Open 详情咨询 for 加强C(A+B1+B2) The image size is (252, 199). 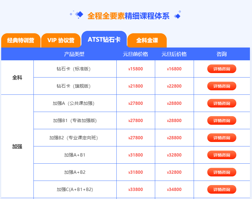click(x=221, y=189)
